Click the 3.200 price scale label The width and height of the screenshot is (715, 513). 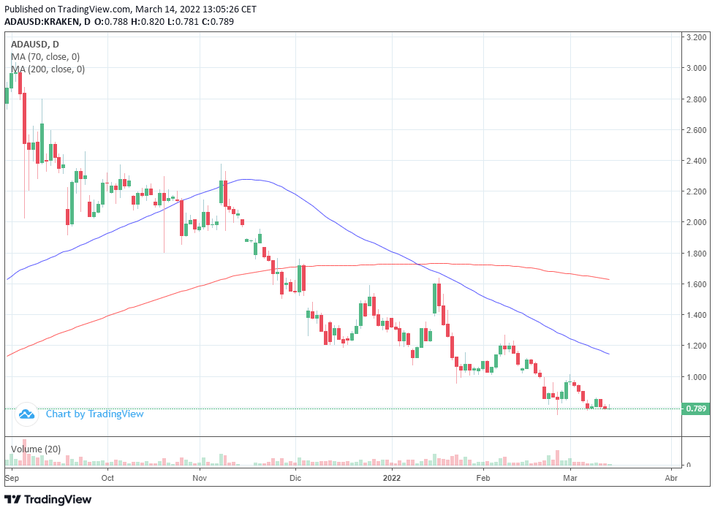coord(696,37)
